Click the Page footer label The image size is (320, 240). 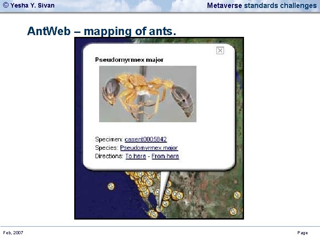(x=303, y=233)
